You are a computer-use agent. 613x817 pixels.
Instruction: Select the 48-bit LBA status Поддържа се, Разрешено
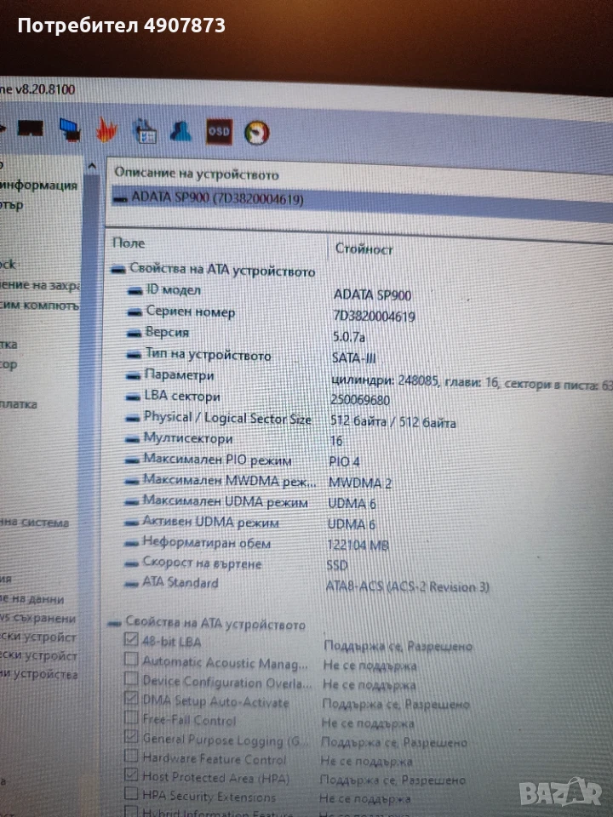coord(398,646)
